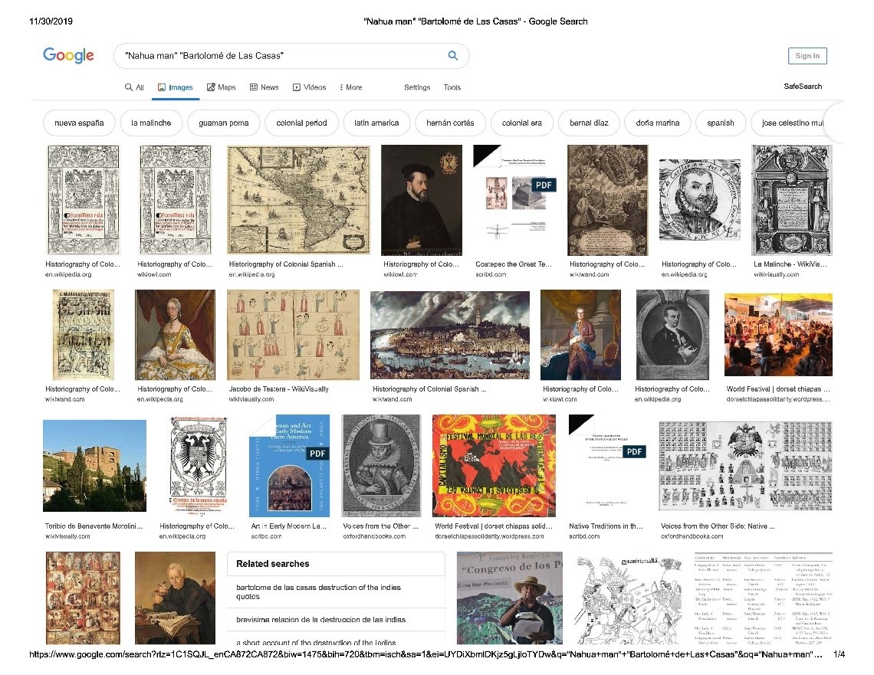Open the elderly man writing portrait thumbnail
This screenshot has height=675, width=874.
[x=175, y=598]
